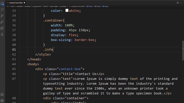Open Run and Debug view

tap(2, 22)
